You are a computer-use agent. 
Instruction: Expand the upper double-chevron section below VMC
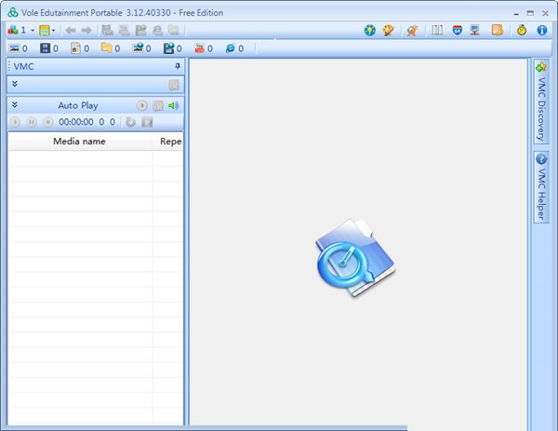[15, 84]
